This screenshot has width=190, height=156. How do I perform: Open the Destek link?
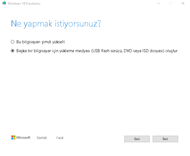(42, 138)
